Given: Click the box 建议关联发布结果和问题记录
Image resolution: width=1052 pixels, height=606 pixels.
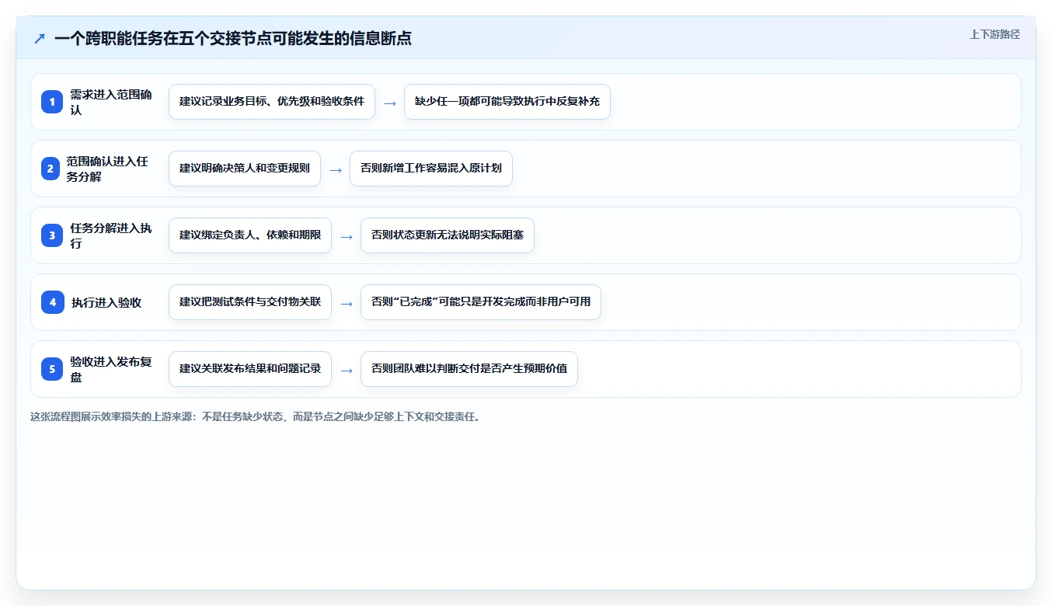Looking at the screenshot, I should point(250,369).
